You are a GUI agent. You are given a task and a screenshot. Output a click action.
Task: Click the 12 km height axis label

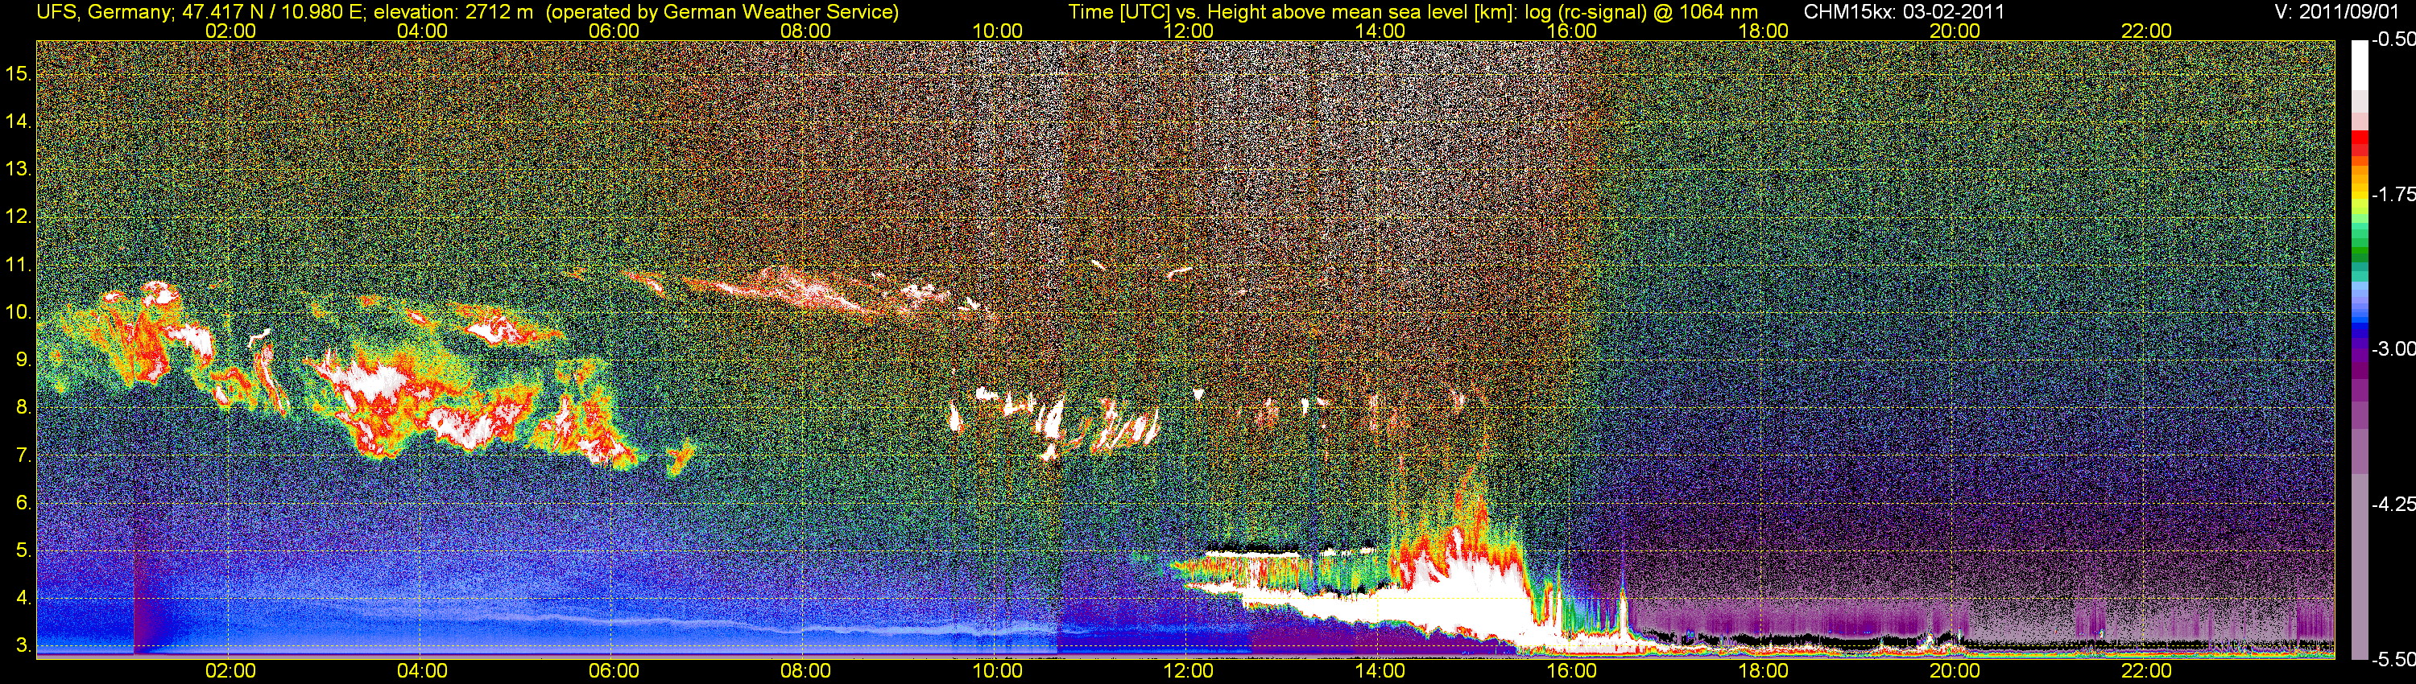point(18,216)
